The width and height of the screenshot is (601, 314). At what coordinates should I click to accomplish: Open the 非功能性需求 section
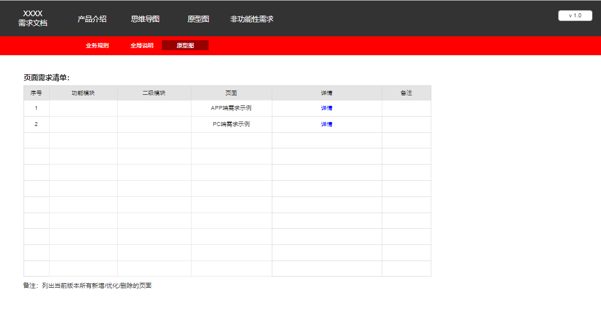click(252, 19)
